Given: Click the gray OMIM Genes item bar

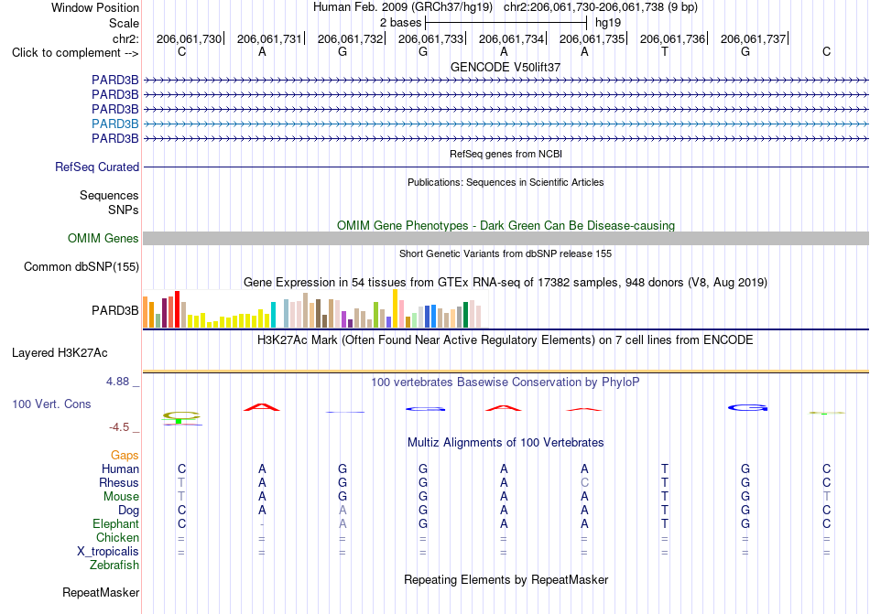Looking at the screenshot, I should [x=506, y=238].
